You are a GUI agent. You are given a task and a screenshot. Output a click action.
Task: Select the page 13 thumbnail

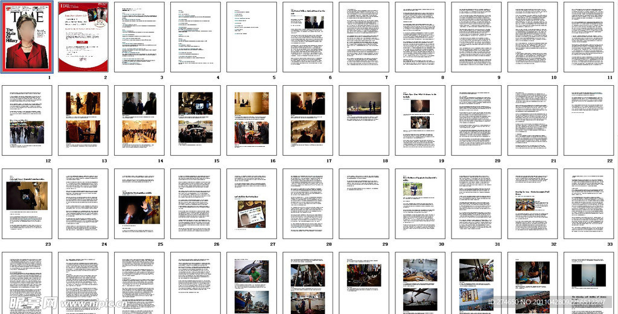83,120
